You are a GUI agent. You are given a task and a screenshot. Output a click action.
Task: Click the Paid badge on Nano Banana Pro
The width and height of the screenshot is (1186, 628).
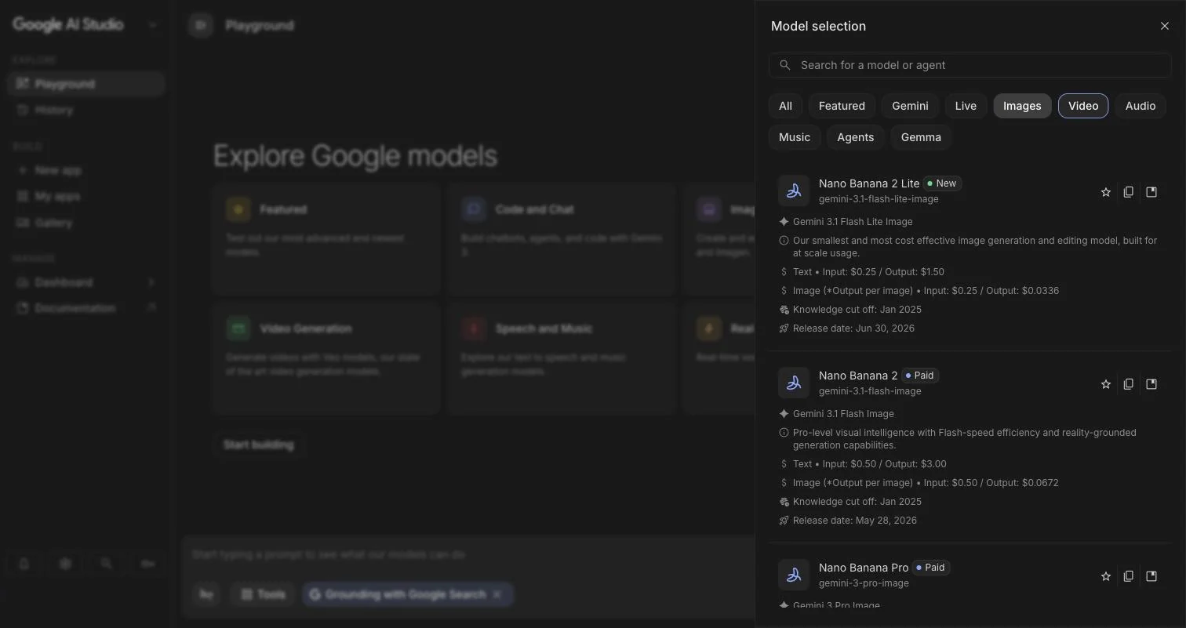(x=931, y=568)
